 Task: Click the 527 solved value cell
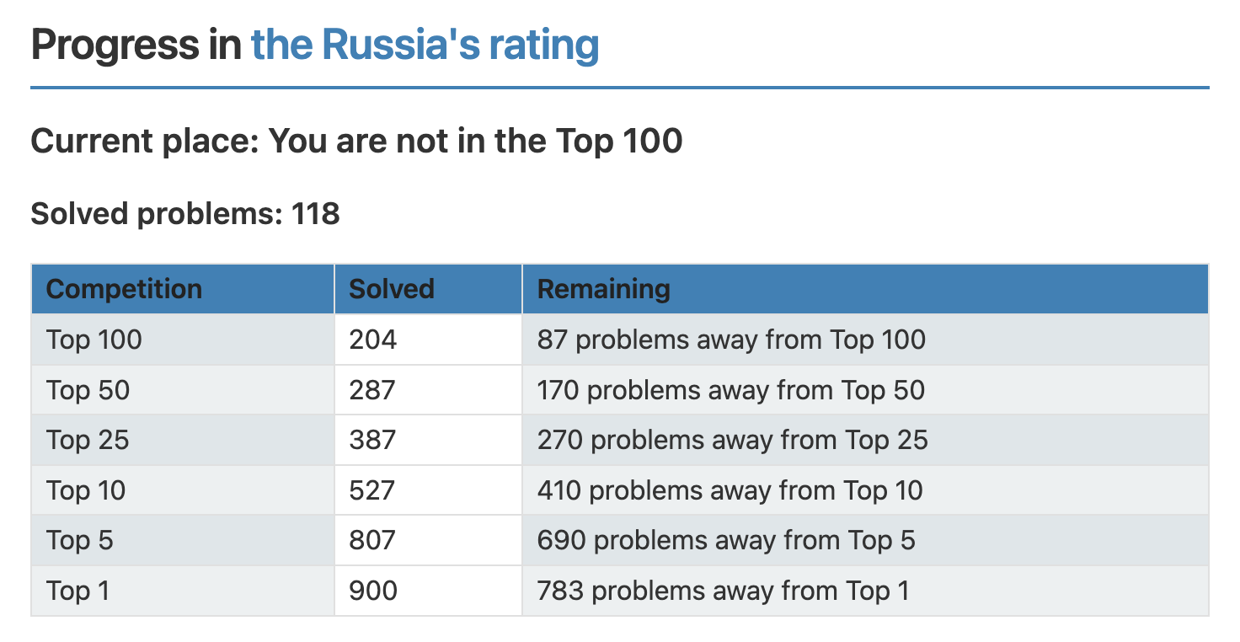click(x=428, y=490)
